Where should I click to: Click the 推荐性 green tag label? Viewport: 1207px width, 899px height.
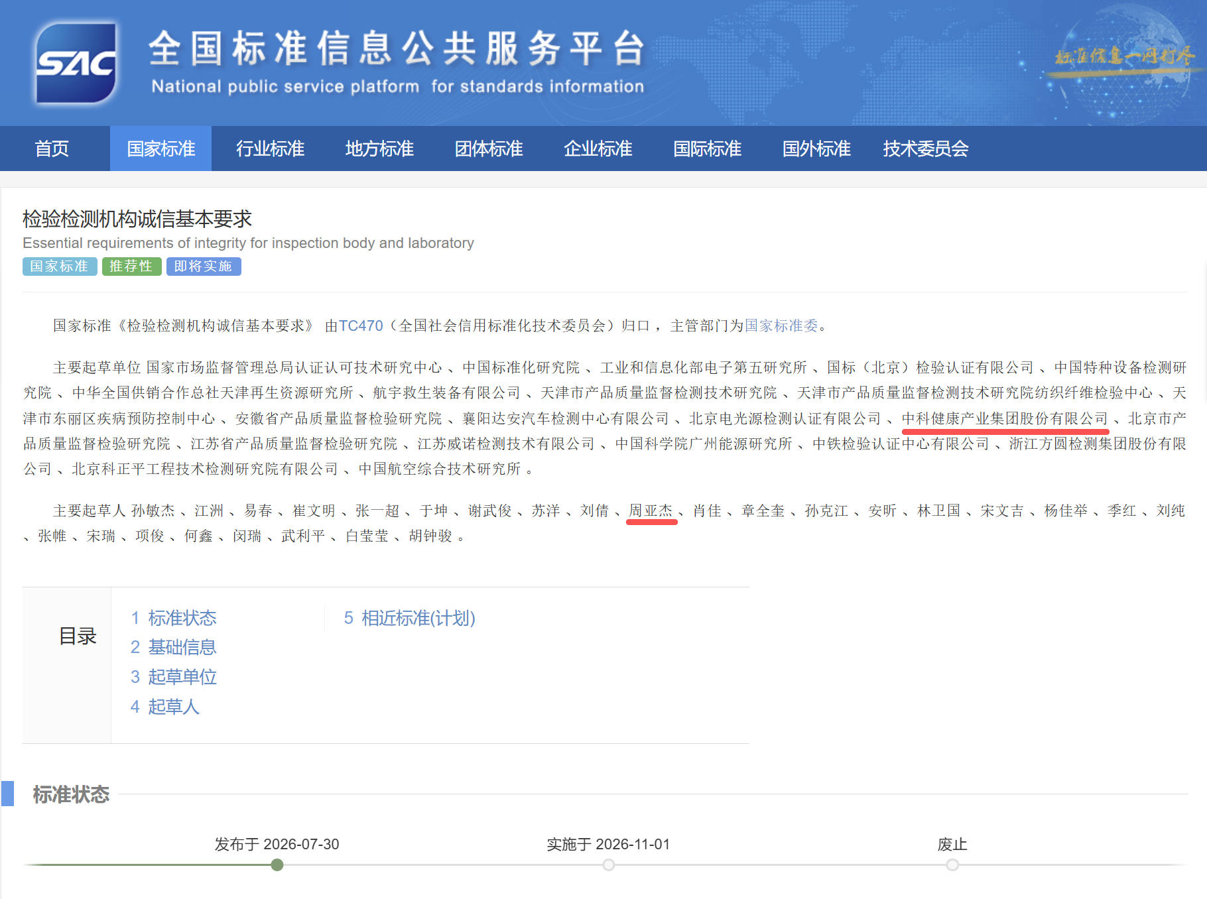tap(131, 267)
